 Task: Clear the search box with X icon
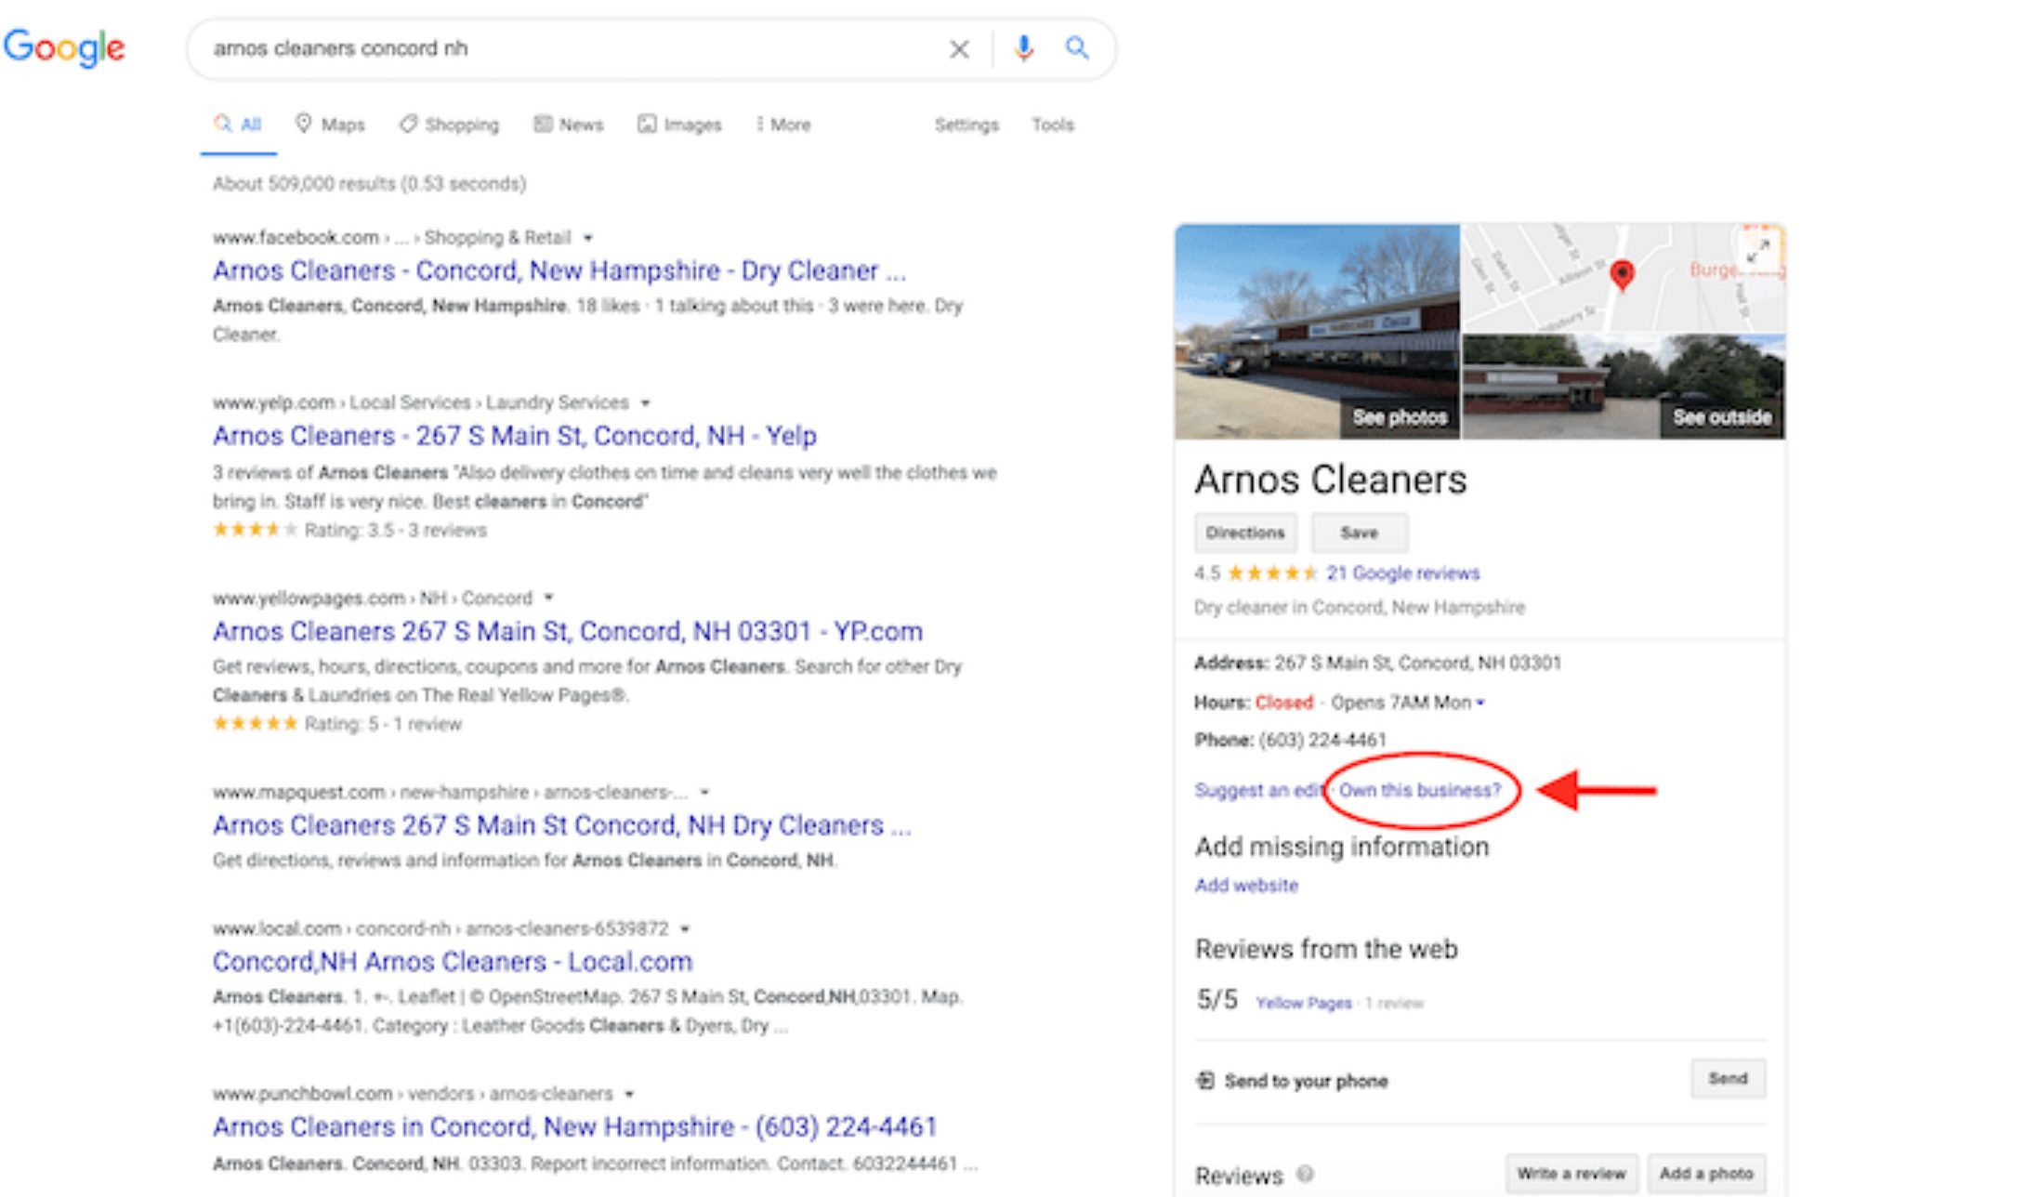[x=959, y=48]
